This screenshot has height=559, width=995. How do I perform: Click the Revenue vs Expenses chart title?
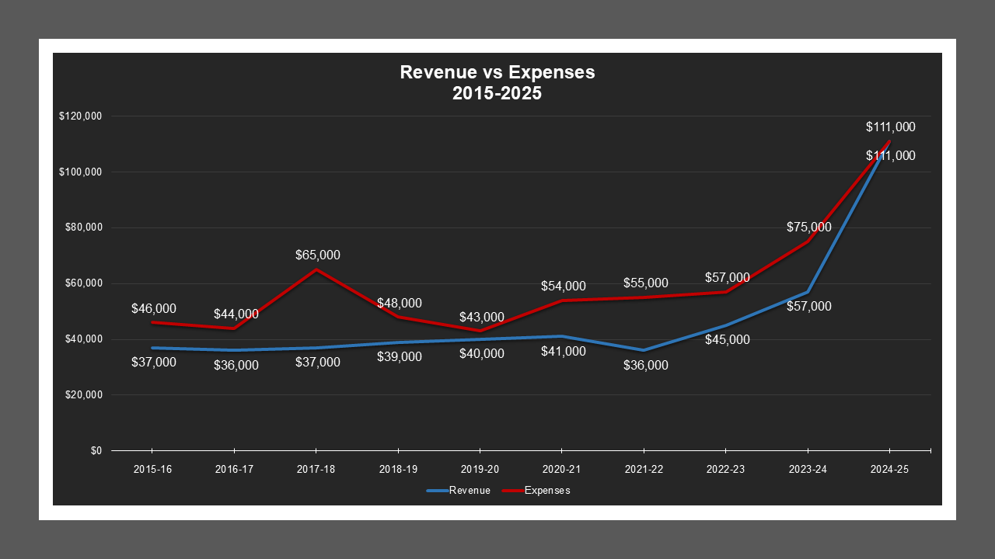(x=497, y=82)
